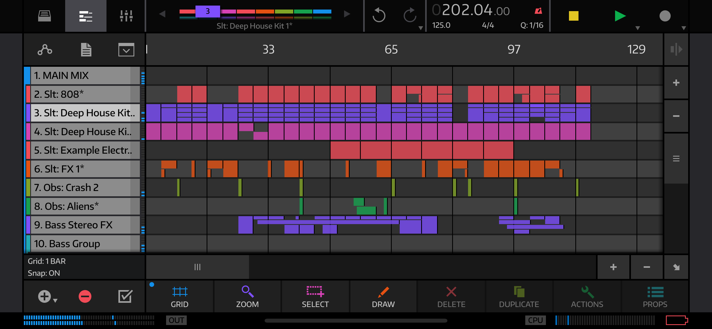Stop playback with yellow square

point(573,16)
